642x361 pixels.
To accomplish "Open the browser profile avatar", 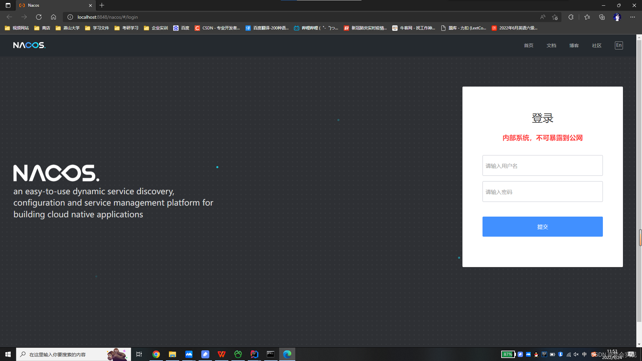I will click(617, 17).
